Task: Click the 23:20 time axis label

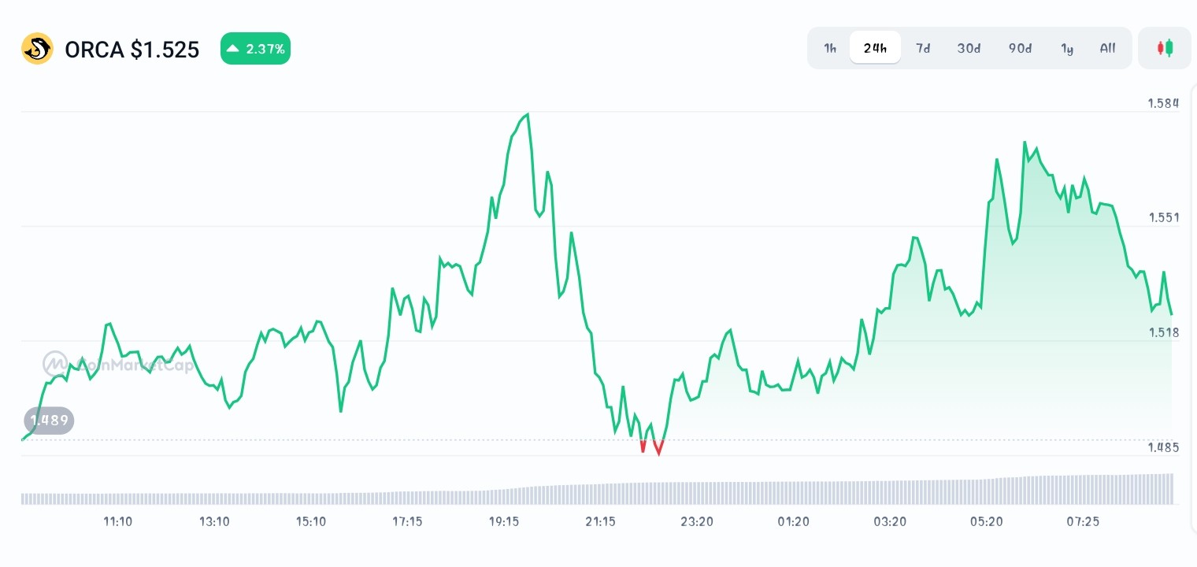Action: (x=697, y=521)
